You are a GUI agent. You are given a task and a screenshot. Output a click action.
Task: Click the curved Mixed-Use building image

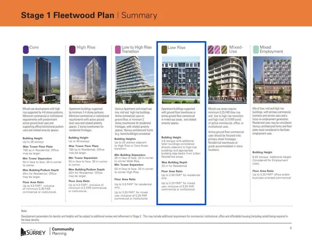pos(227,80)
